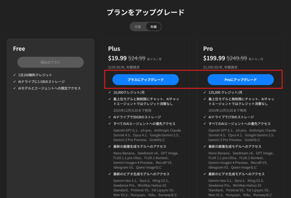This screenshot has height=198, width=291.
Task: Click the $199.99 Pro price
Action: tap(214, 58)
